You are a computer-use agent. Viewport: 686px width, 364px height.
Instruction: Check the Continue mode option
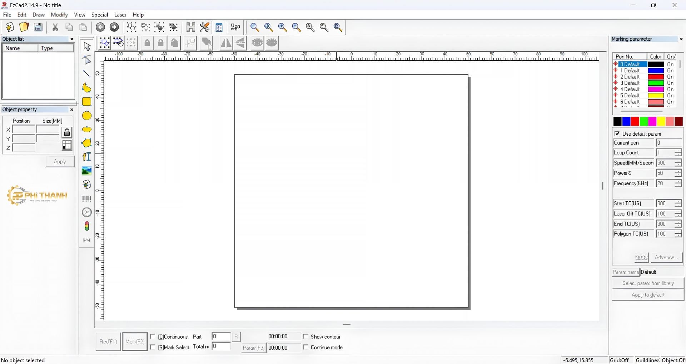[306, 348]
